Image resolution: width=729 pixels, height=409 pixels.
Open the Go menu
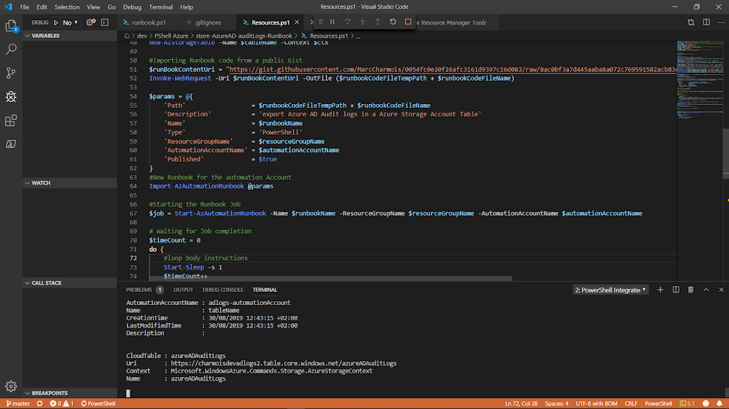click(112, 7)
